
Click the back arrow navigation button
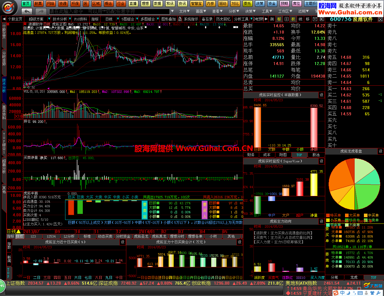click(x=27, y=11)
